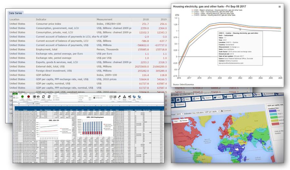Click the 2019 column header in the Data Series table
Viewport: 290px width, 170px height.
click(163, 19)
